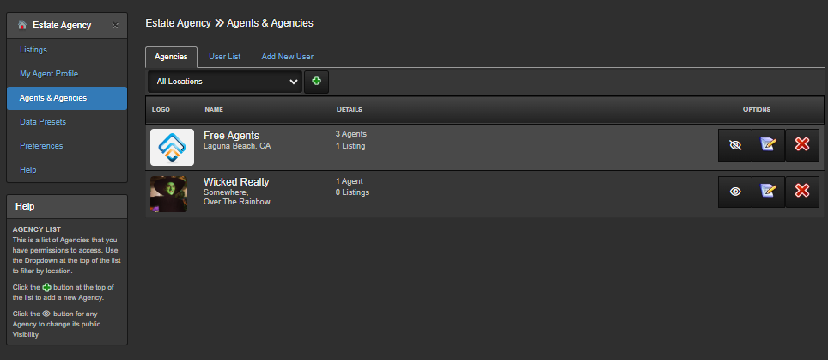Click the Free Agents logo thumbnail

(x=172, y=147)
